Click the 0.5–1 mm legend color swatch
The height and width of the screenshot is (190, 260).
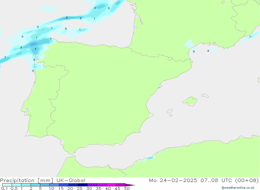click(x=17, y=185)
